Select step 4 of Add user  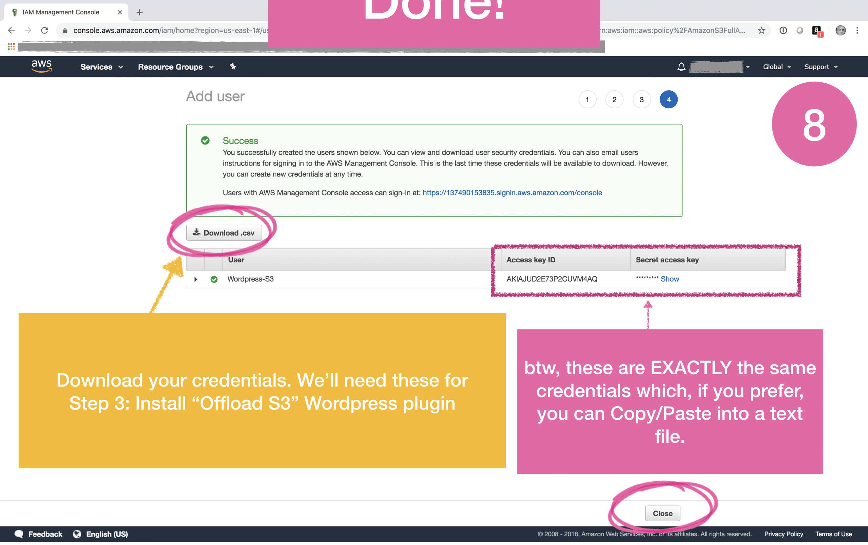point(668,100)
